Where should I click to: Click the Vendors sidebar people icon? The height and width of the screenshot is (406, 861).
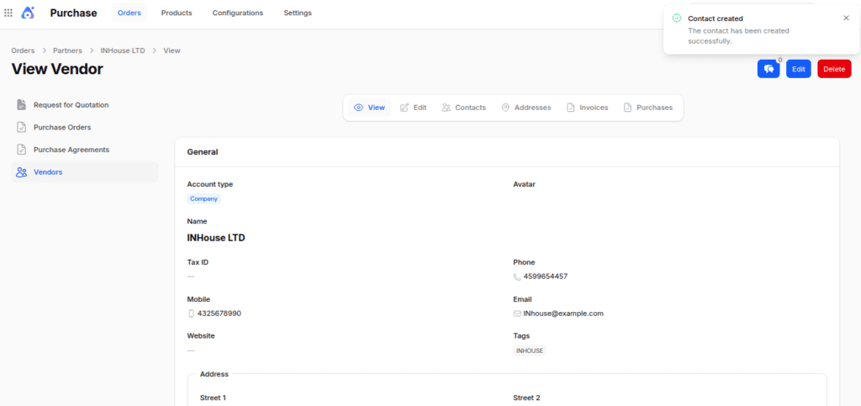[x=21, y=172]
